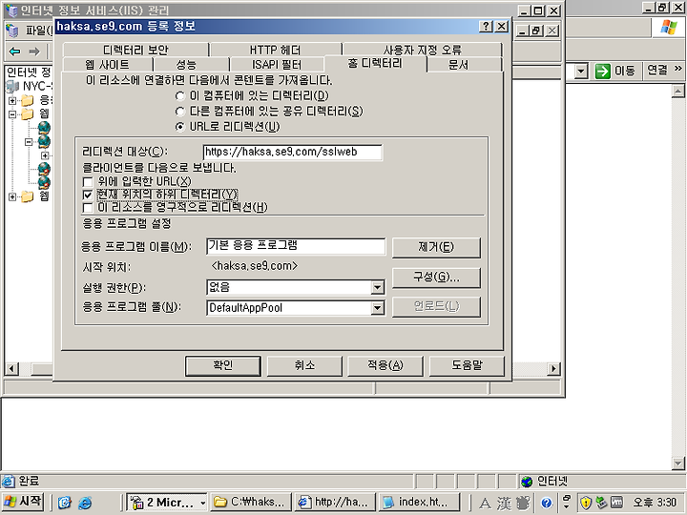Screen dimensions: 687x515
Task: Switch to the HTTP 헤더 tab
Action: (275, 50)
